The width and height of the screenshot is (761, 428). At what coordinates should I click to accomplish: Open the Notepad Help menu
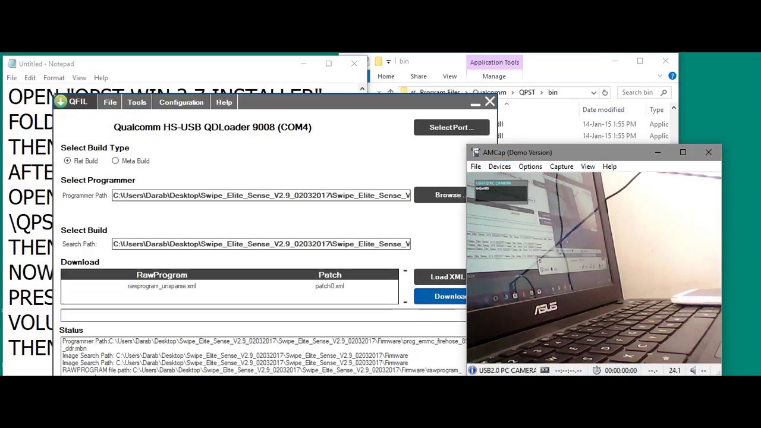point(101,78)
